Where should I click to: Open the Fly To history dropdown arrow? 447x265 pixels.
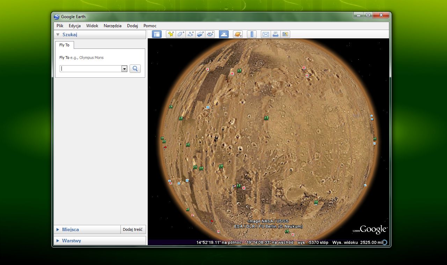[124, 69]
